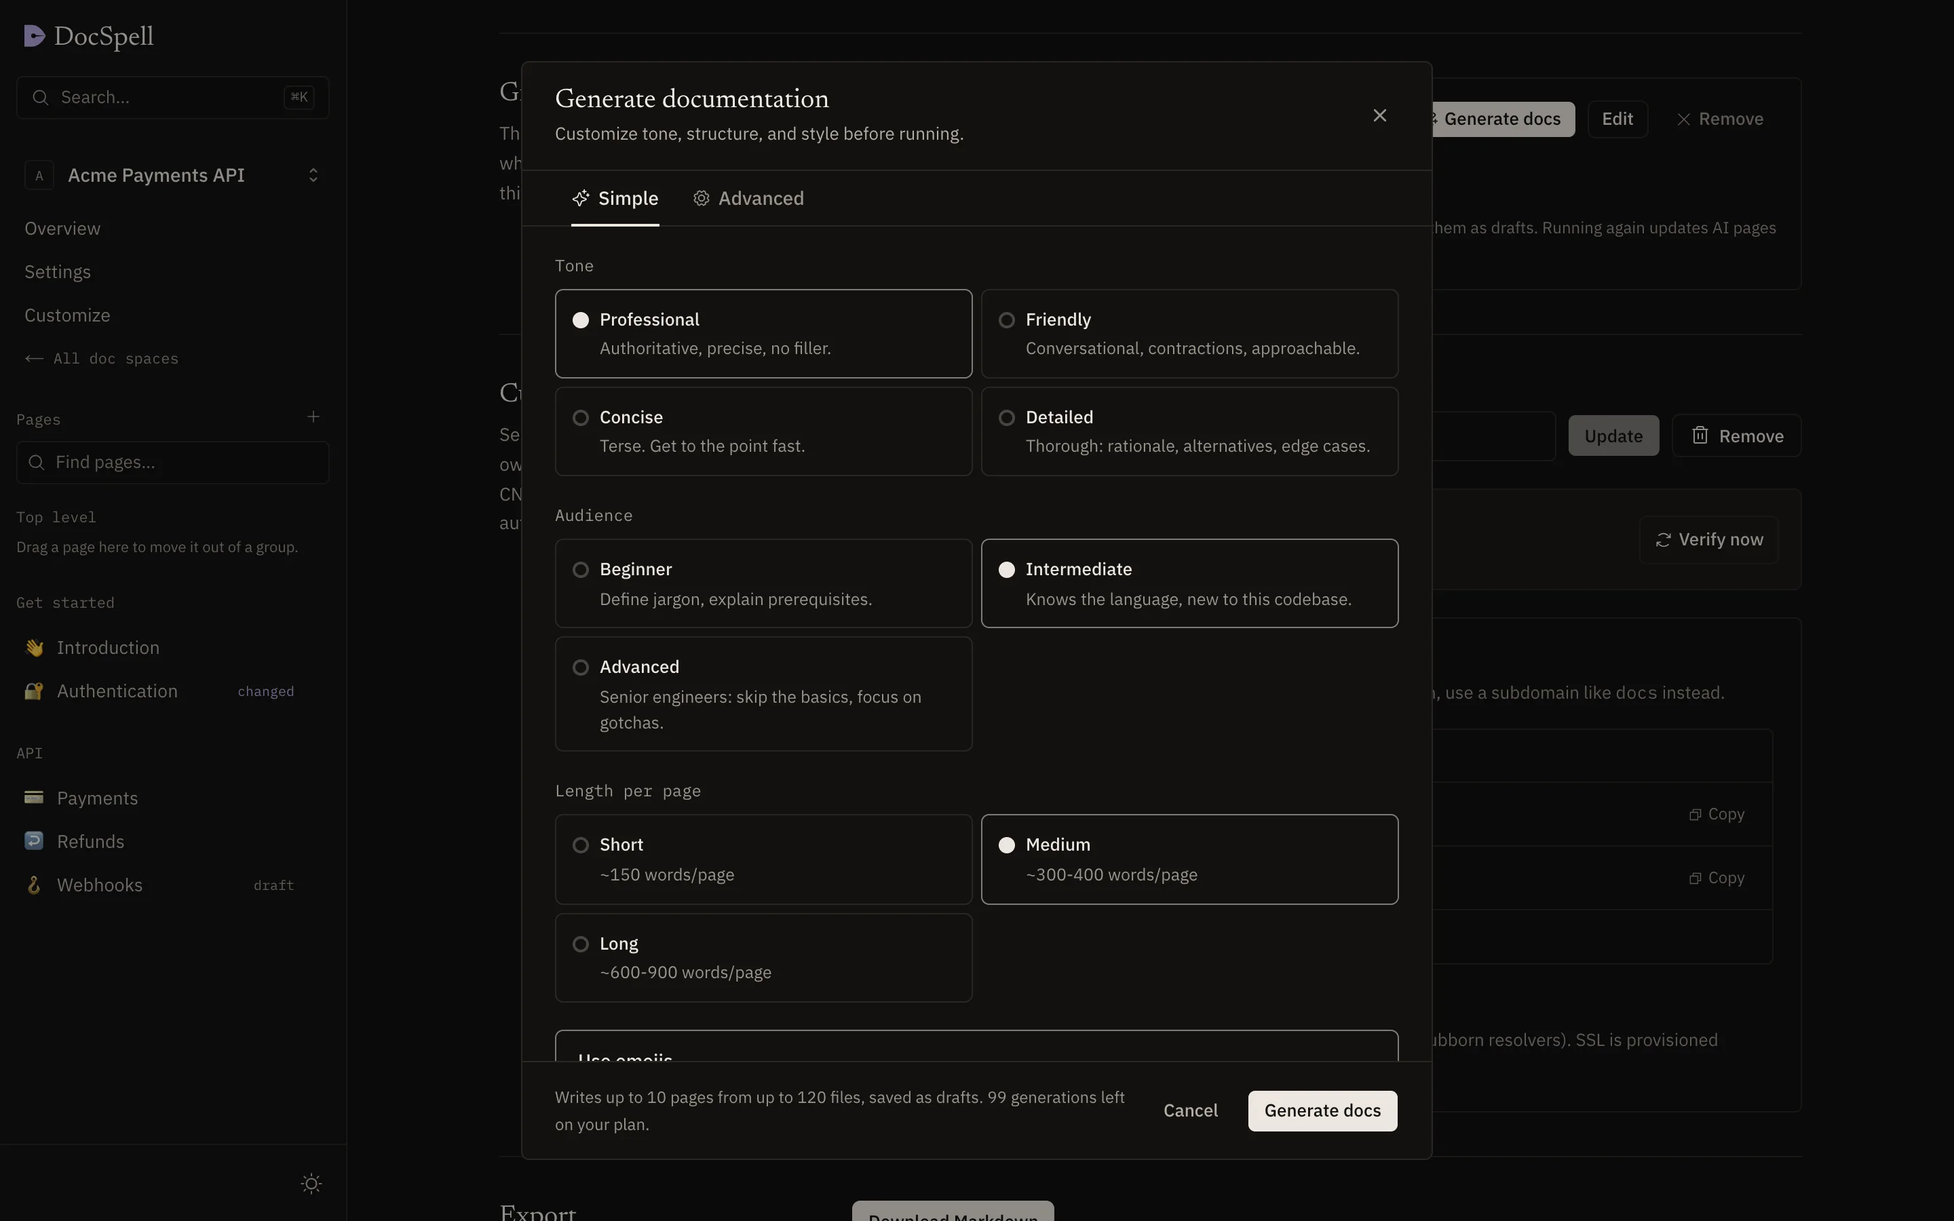The image size is (1954, 1221).
Task: Focus the Search field in the sidebar
Action: [172, 98]
